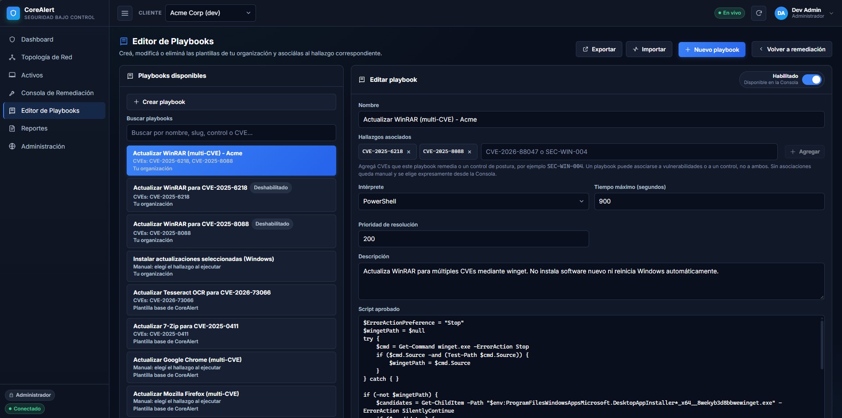This screenshot has height=418, width=842.
Task: Select Actualizar Google Chrome (multi-CVE)
Action: point(231,367)
